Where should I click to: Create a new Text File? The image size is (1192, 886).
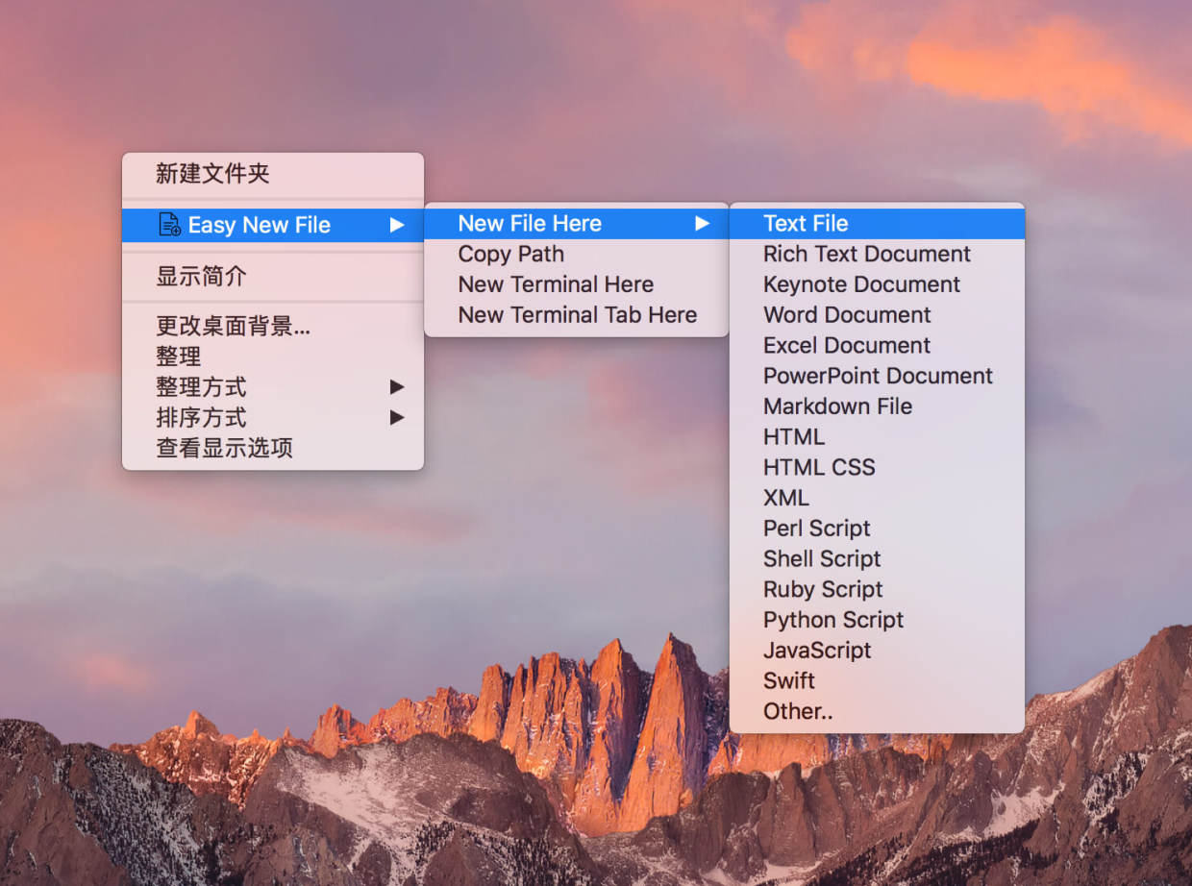877,224
